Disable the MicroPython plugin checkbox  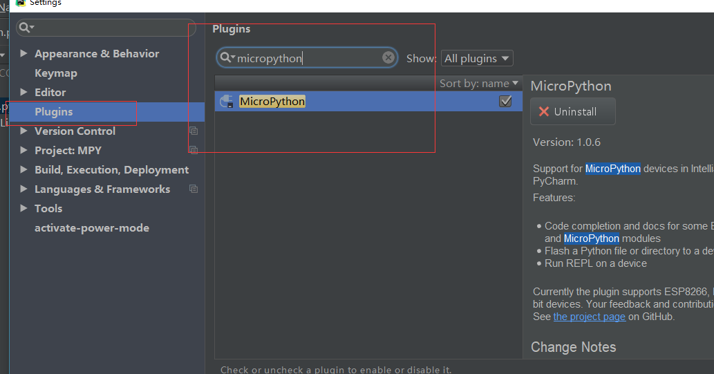[505, 102]
